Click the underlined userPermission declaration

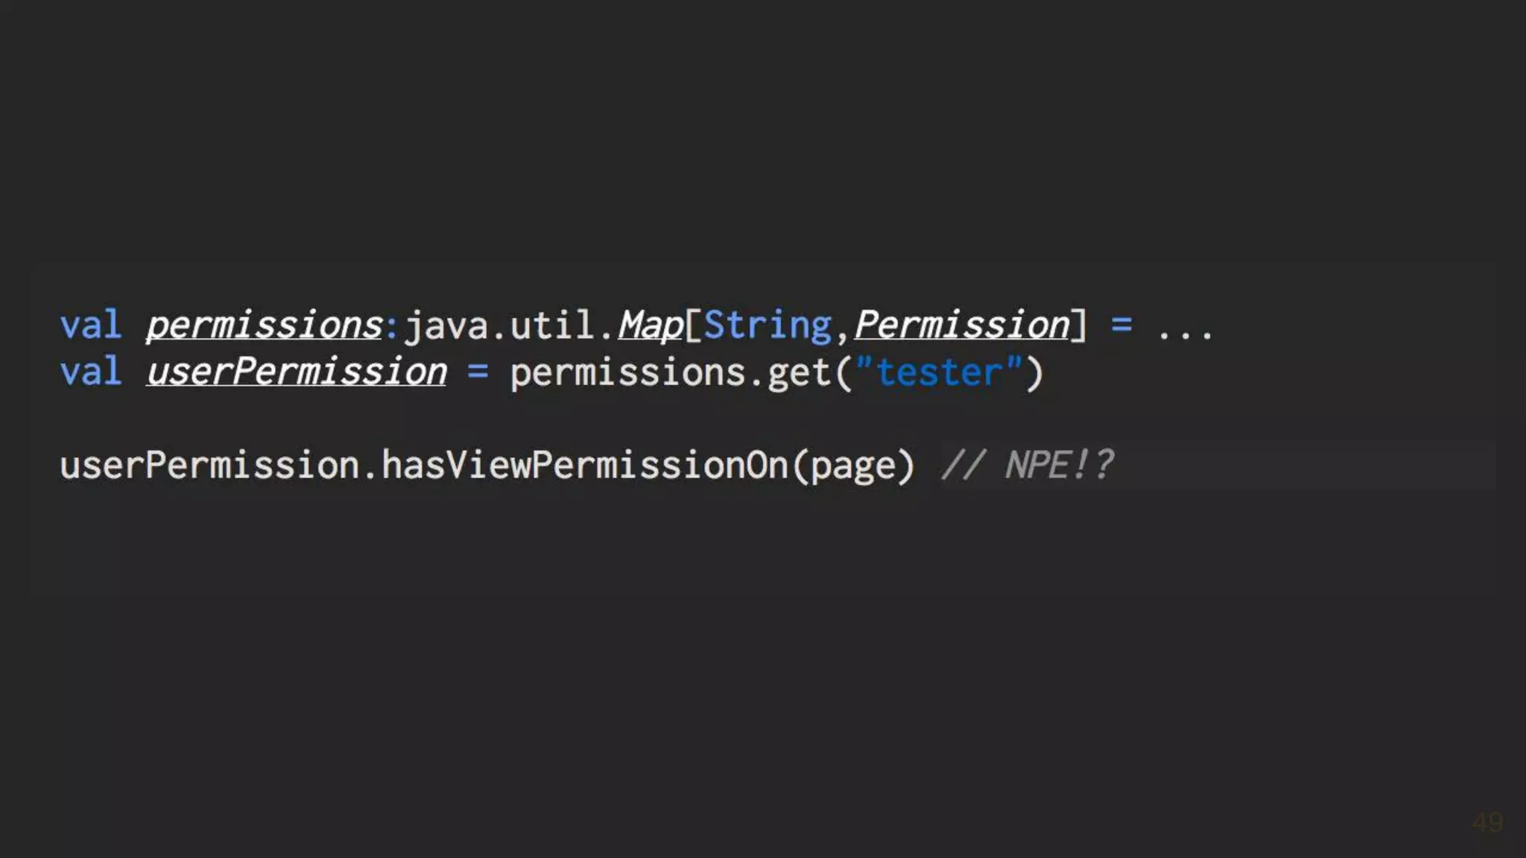click(297, 372)
